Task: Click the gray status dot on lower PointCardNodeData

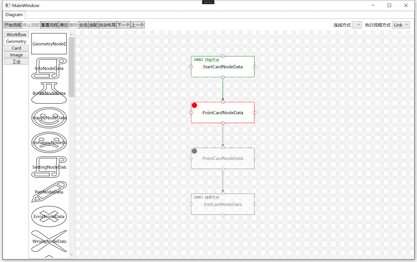Action: click(194, 151)
